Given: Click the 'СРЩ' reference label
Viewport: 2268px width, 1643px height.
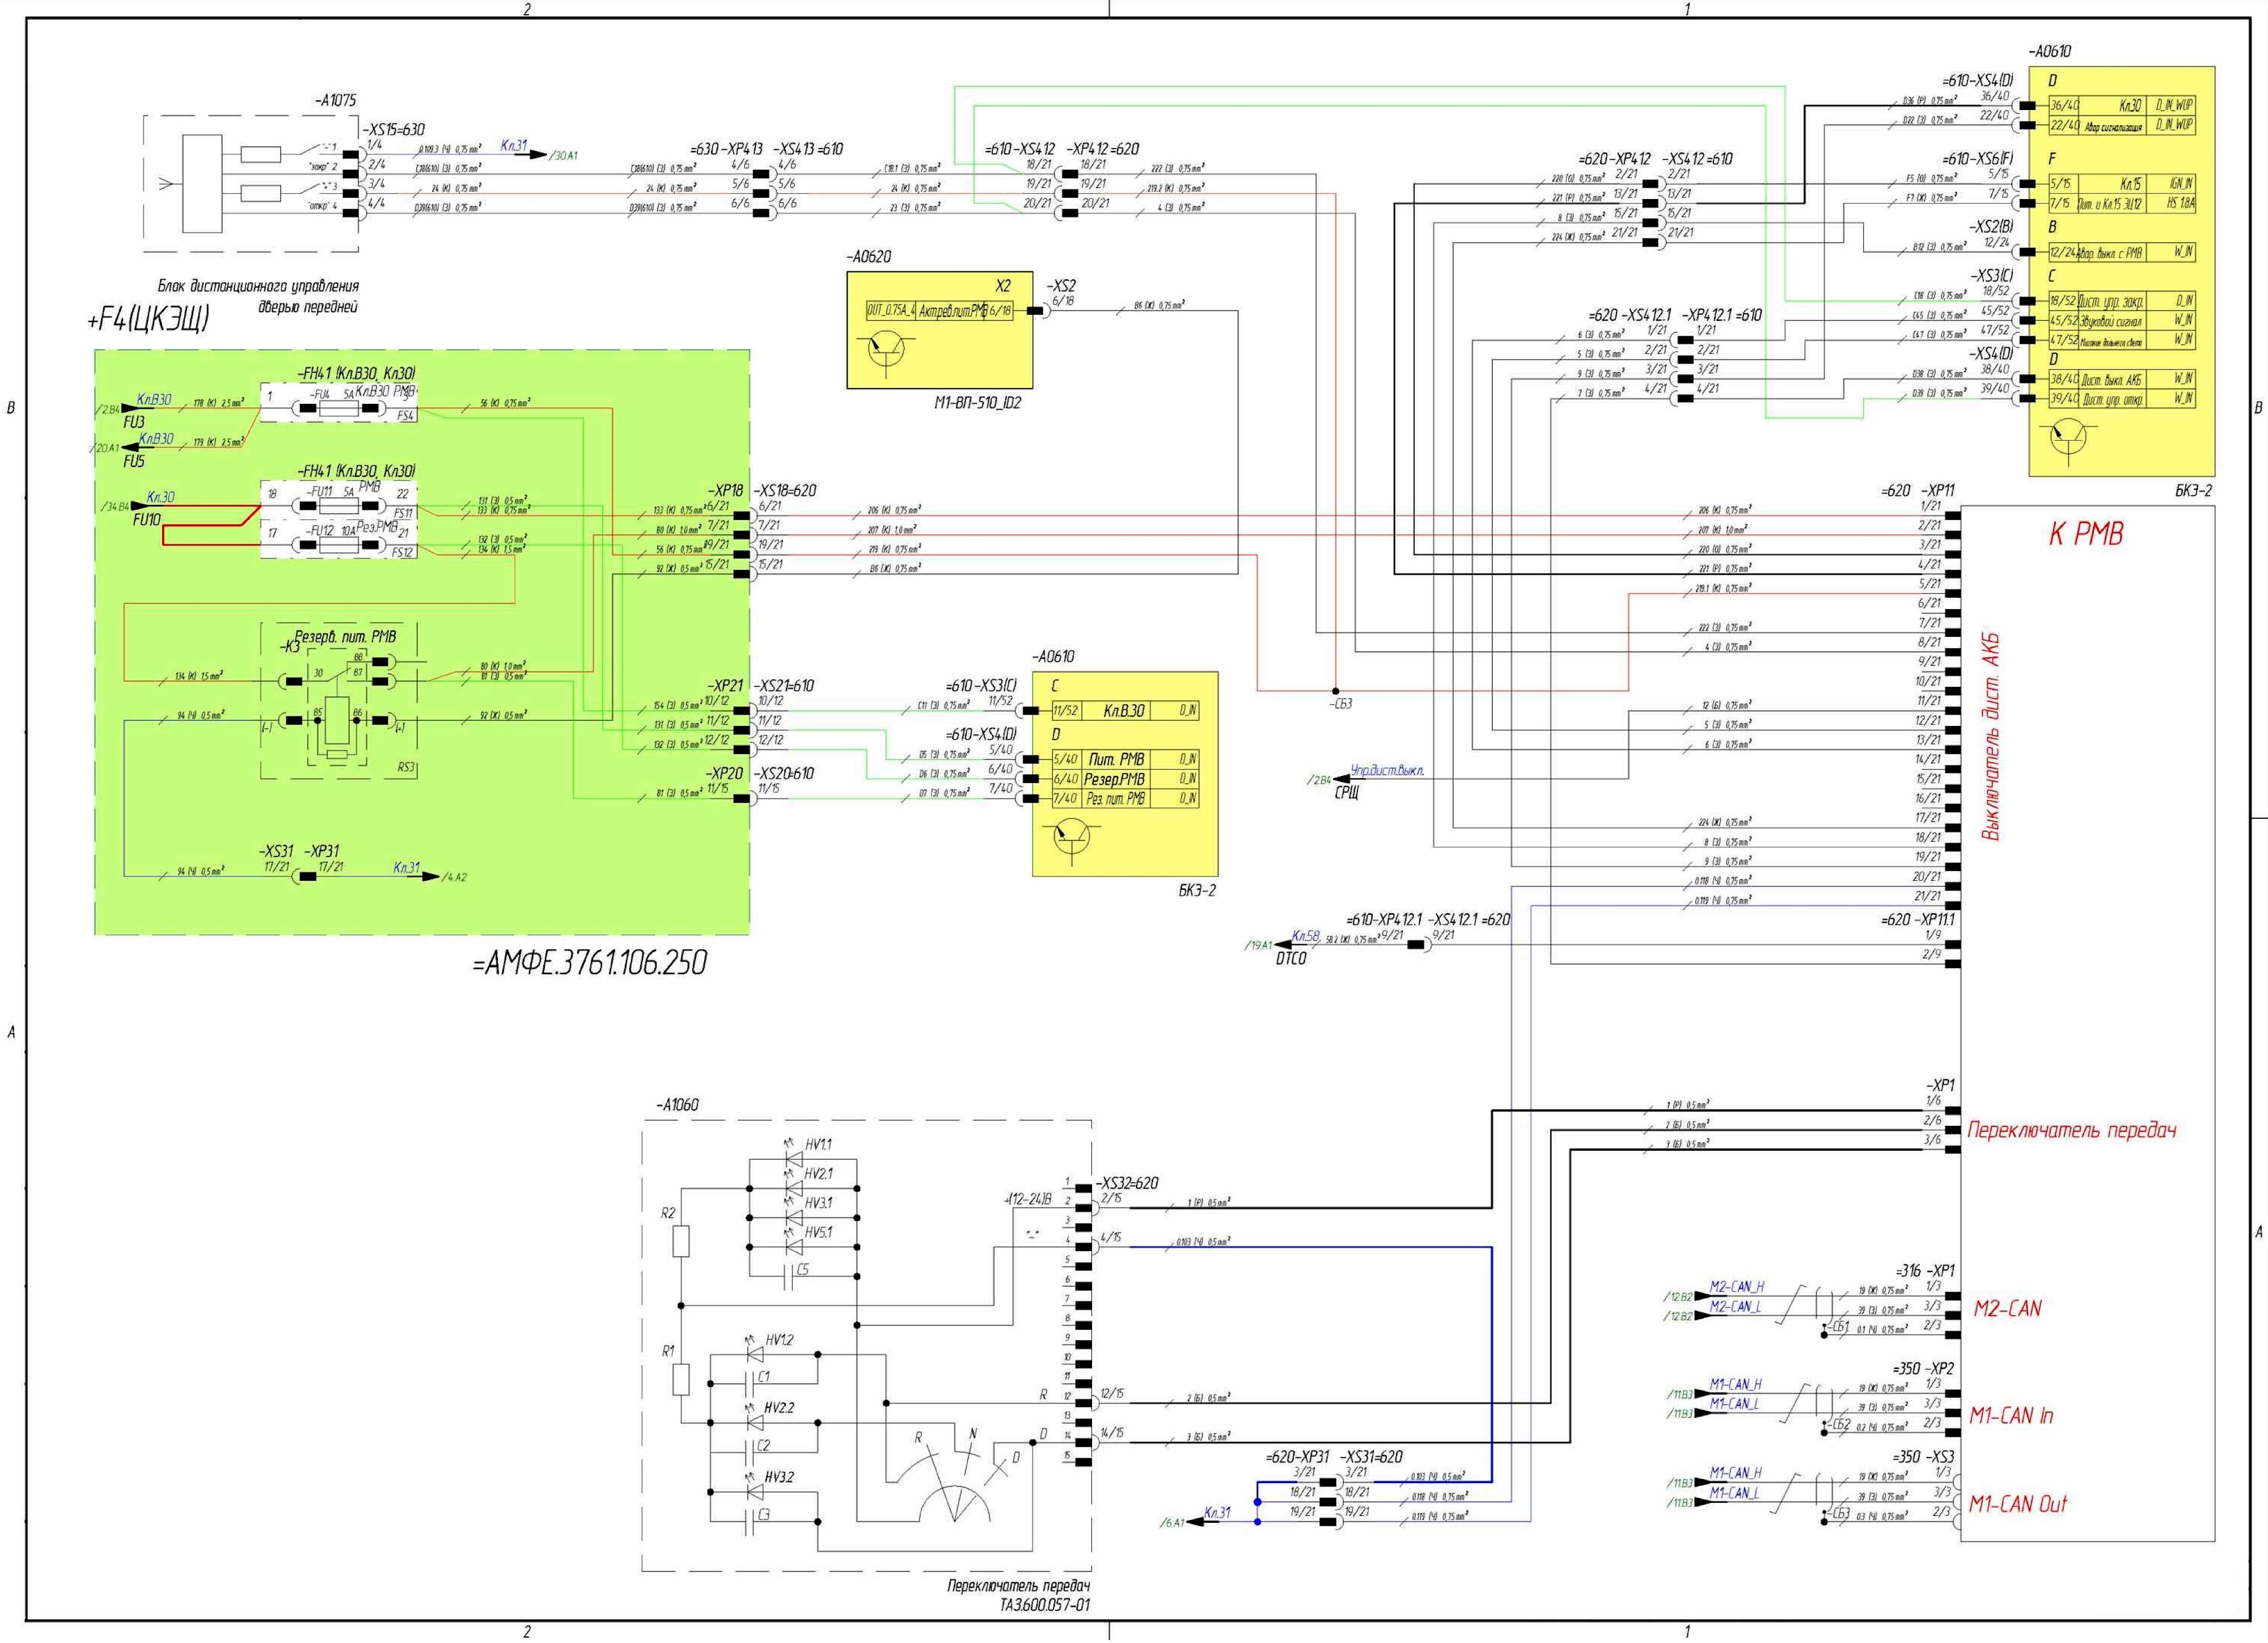Looking at the screenshot, I should (1346, 793).
